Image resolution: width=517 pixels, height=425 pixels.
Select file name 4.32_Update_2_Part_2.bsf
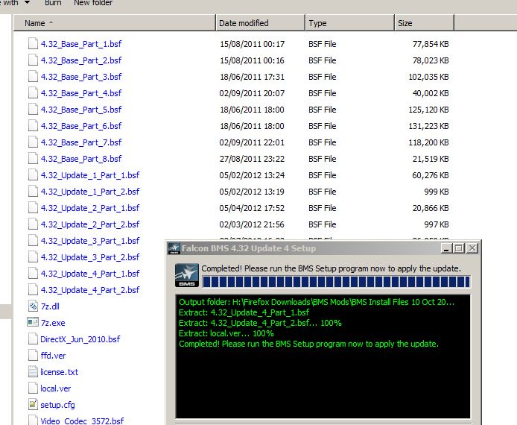90,224
